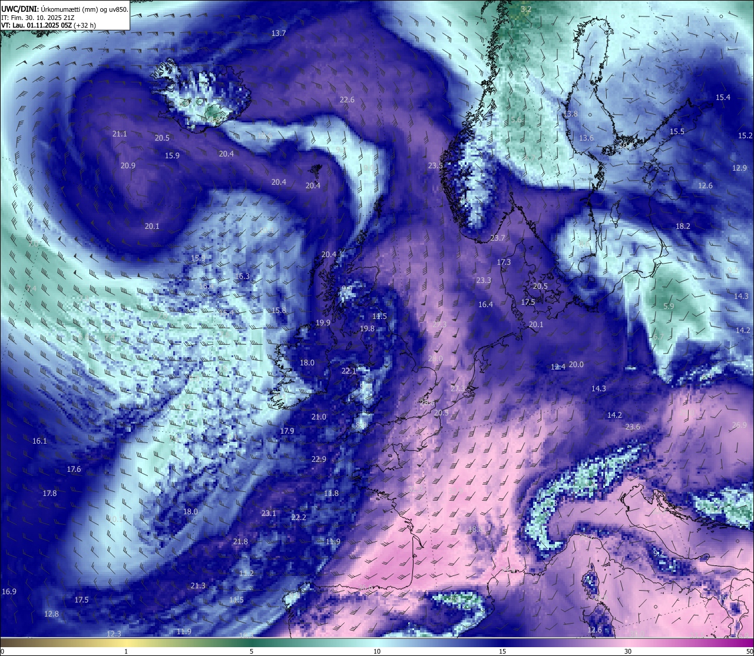Click the map value 16.1
The image size is (754, 656).
(39, 441)
